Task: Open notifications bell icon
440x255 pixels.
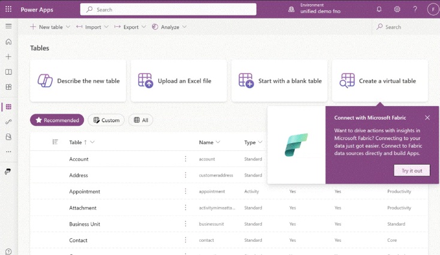Action: (x=379, y=10)
